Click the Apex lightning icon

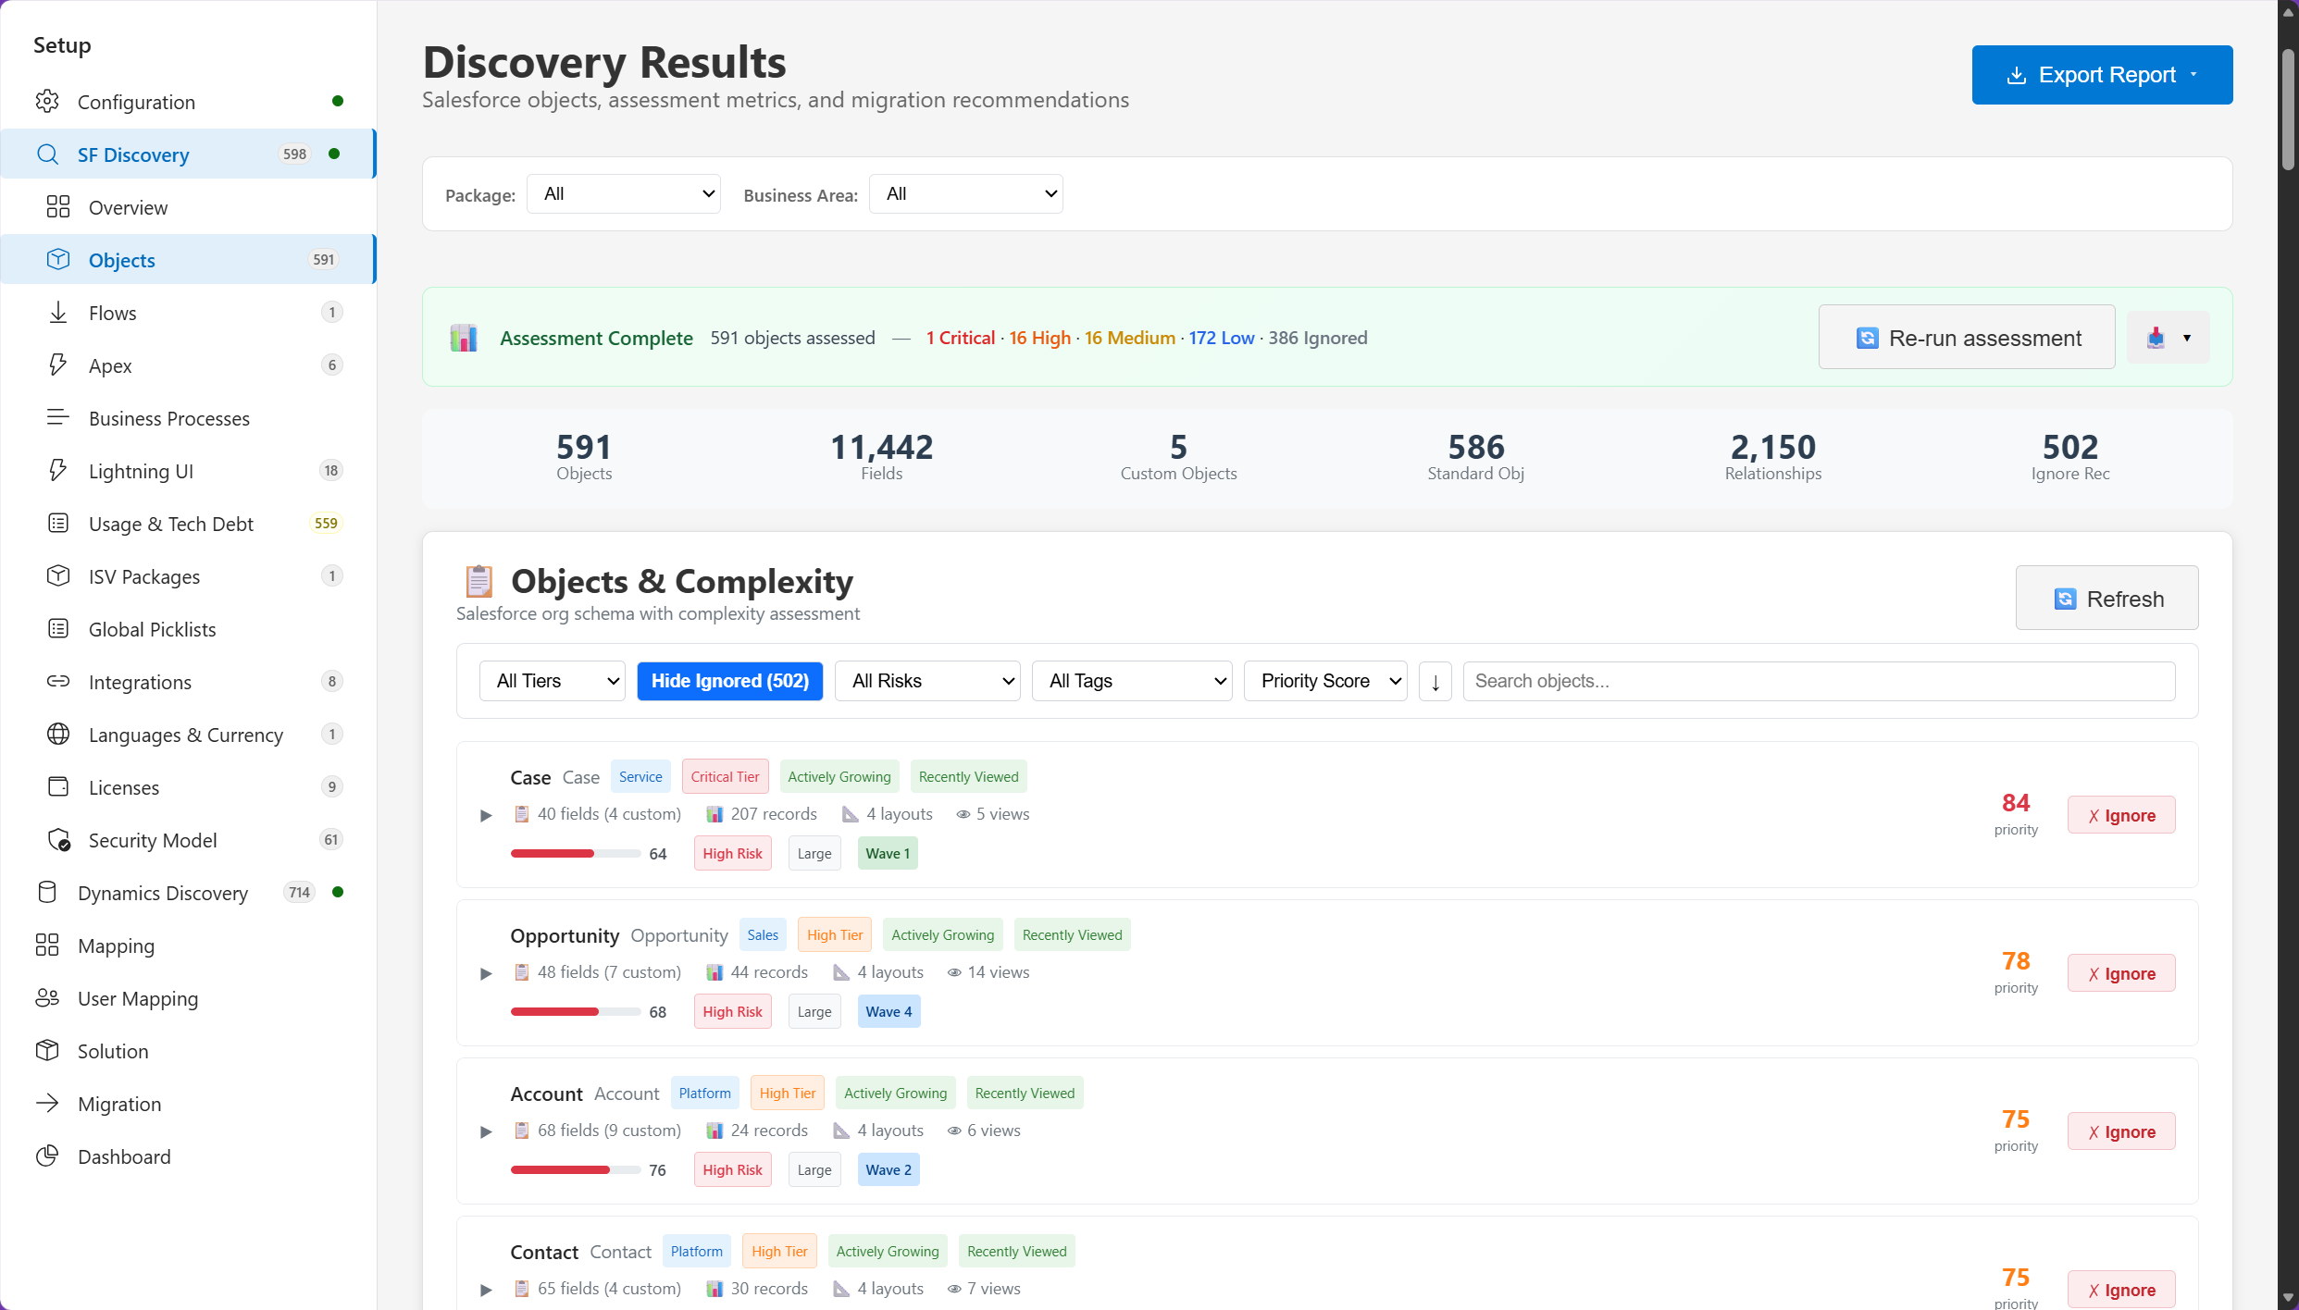[58, 365]
